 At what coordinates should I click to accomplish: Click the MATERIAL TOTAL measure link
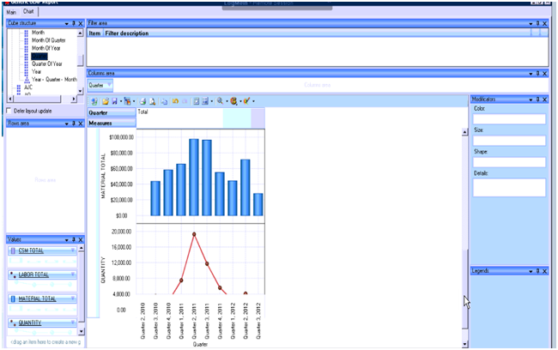(x=38, y=299)
